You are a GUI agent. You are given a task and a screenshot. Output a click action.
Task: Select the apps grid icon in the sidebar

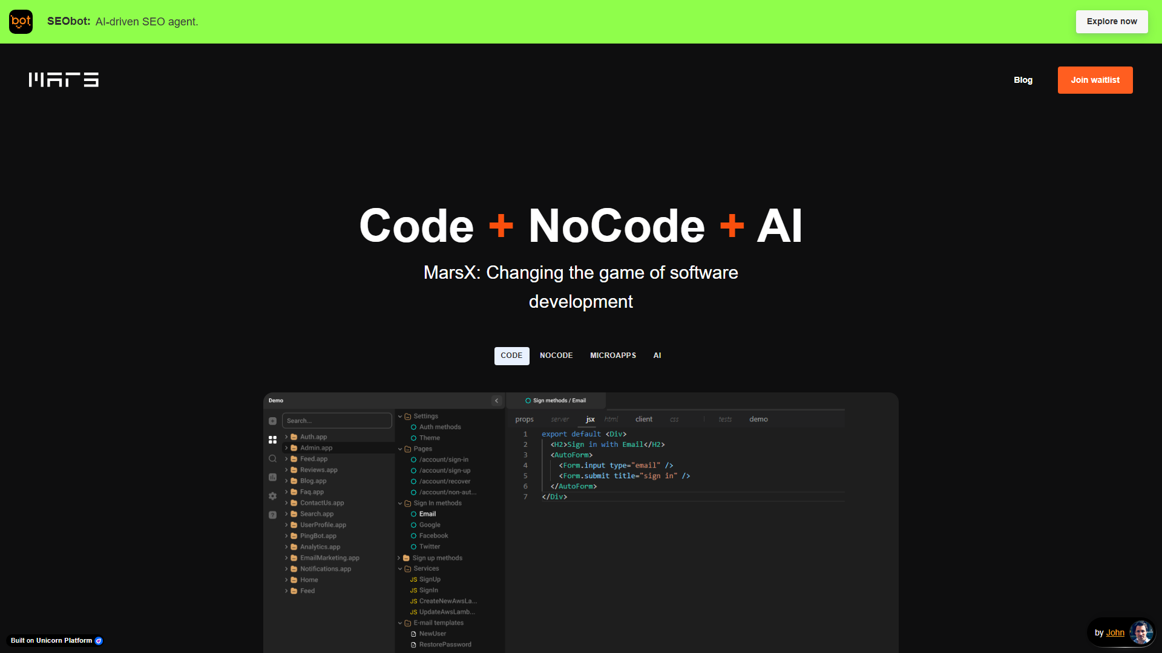[x=273, y=440]
